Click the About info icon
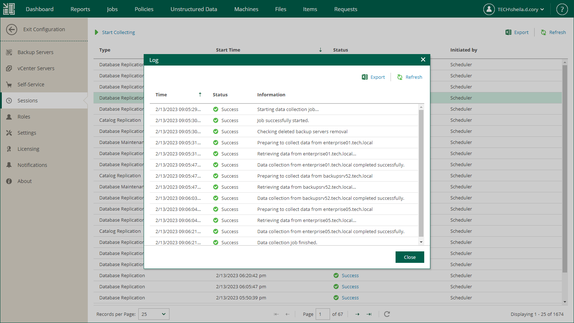The image size is (574, 323). coord(9,181)
